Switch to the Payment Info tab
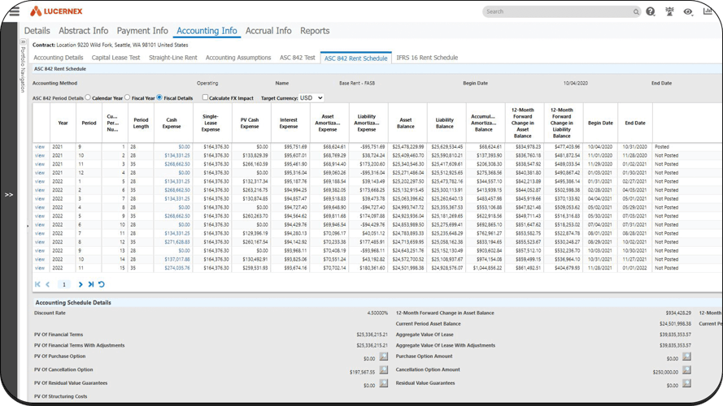This screenshot has height=406, width=723. pyautogui.click(x=142, y=31)
